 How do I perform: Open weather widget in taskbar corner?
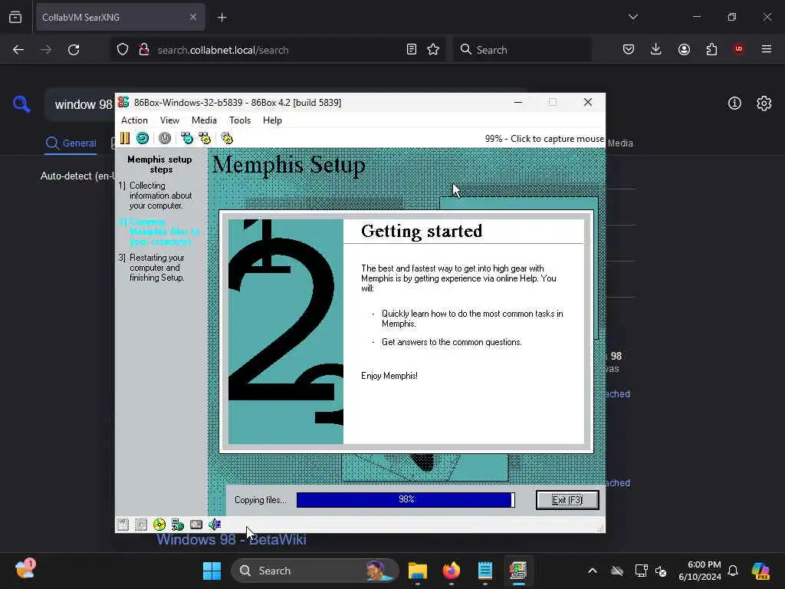(x=25, y=570)
